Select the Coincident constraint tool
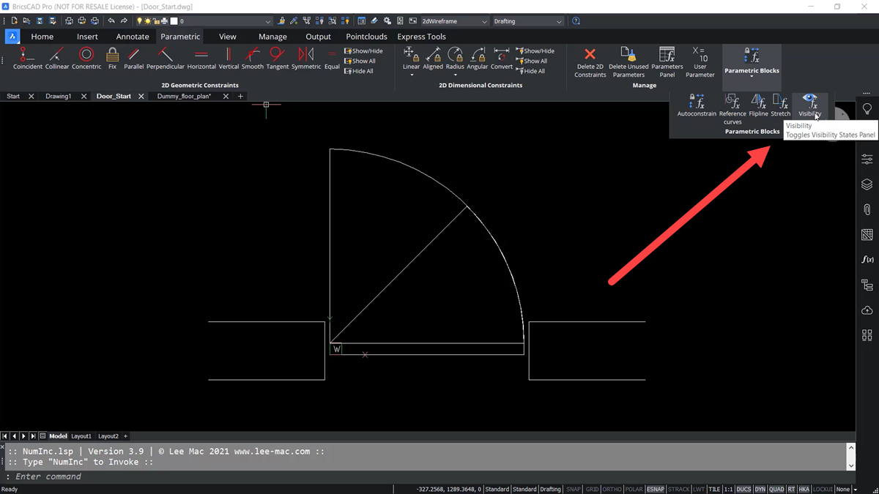Screen dimensions: 879x494 [x=27, y=57]
